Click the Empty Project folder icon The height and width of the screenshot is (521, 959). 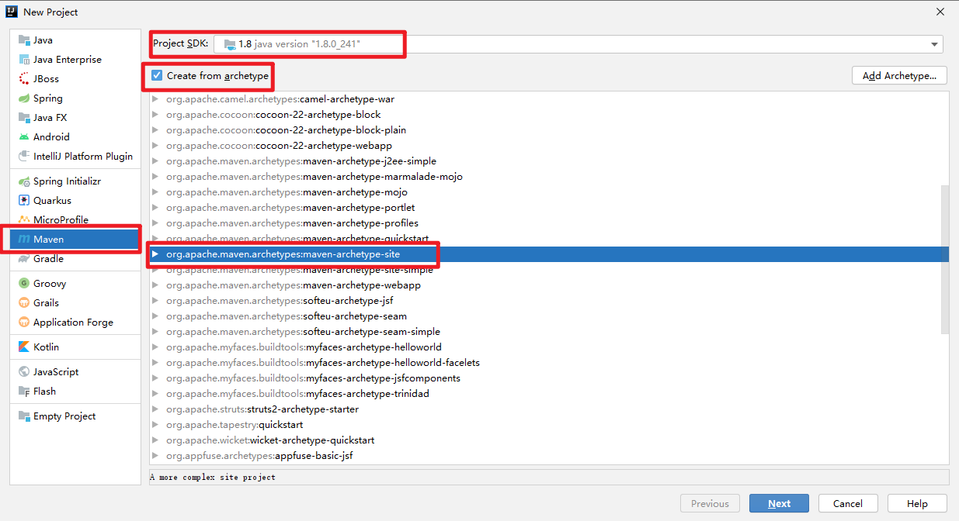(x=24, y=416)
